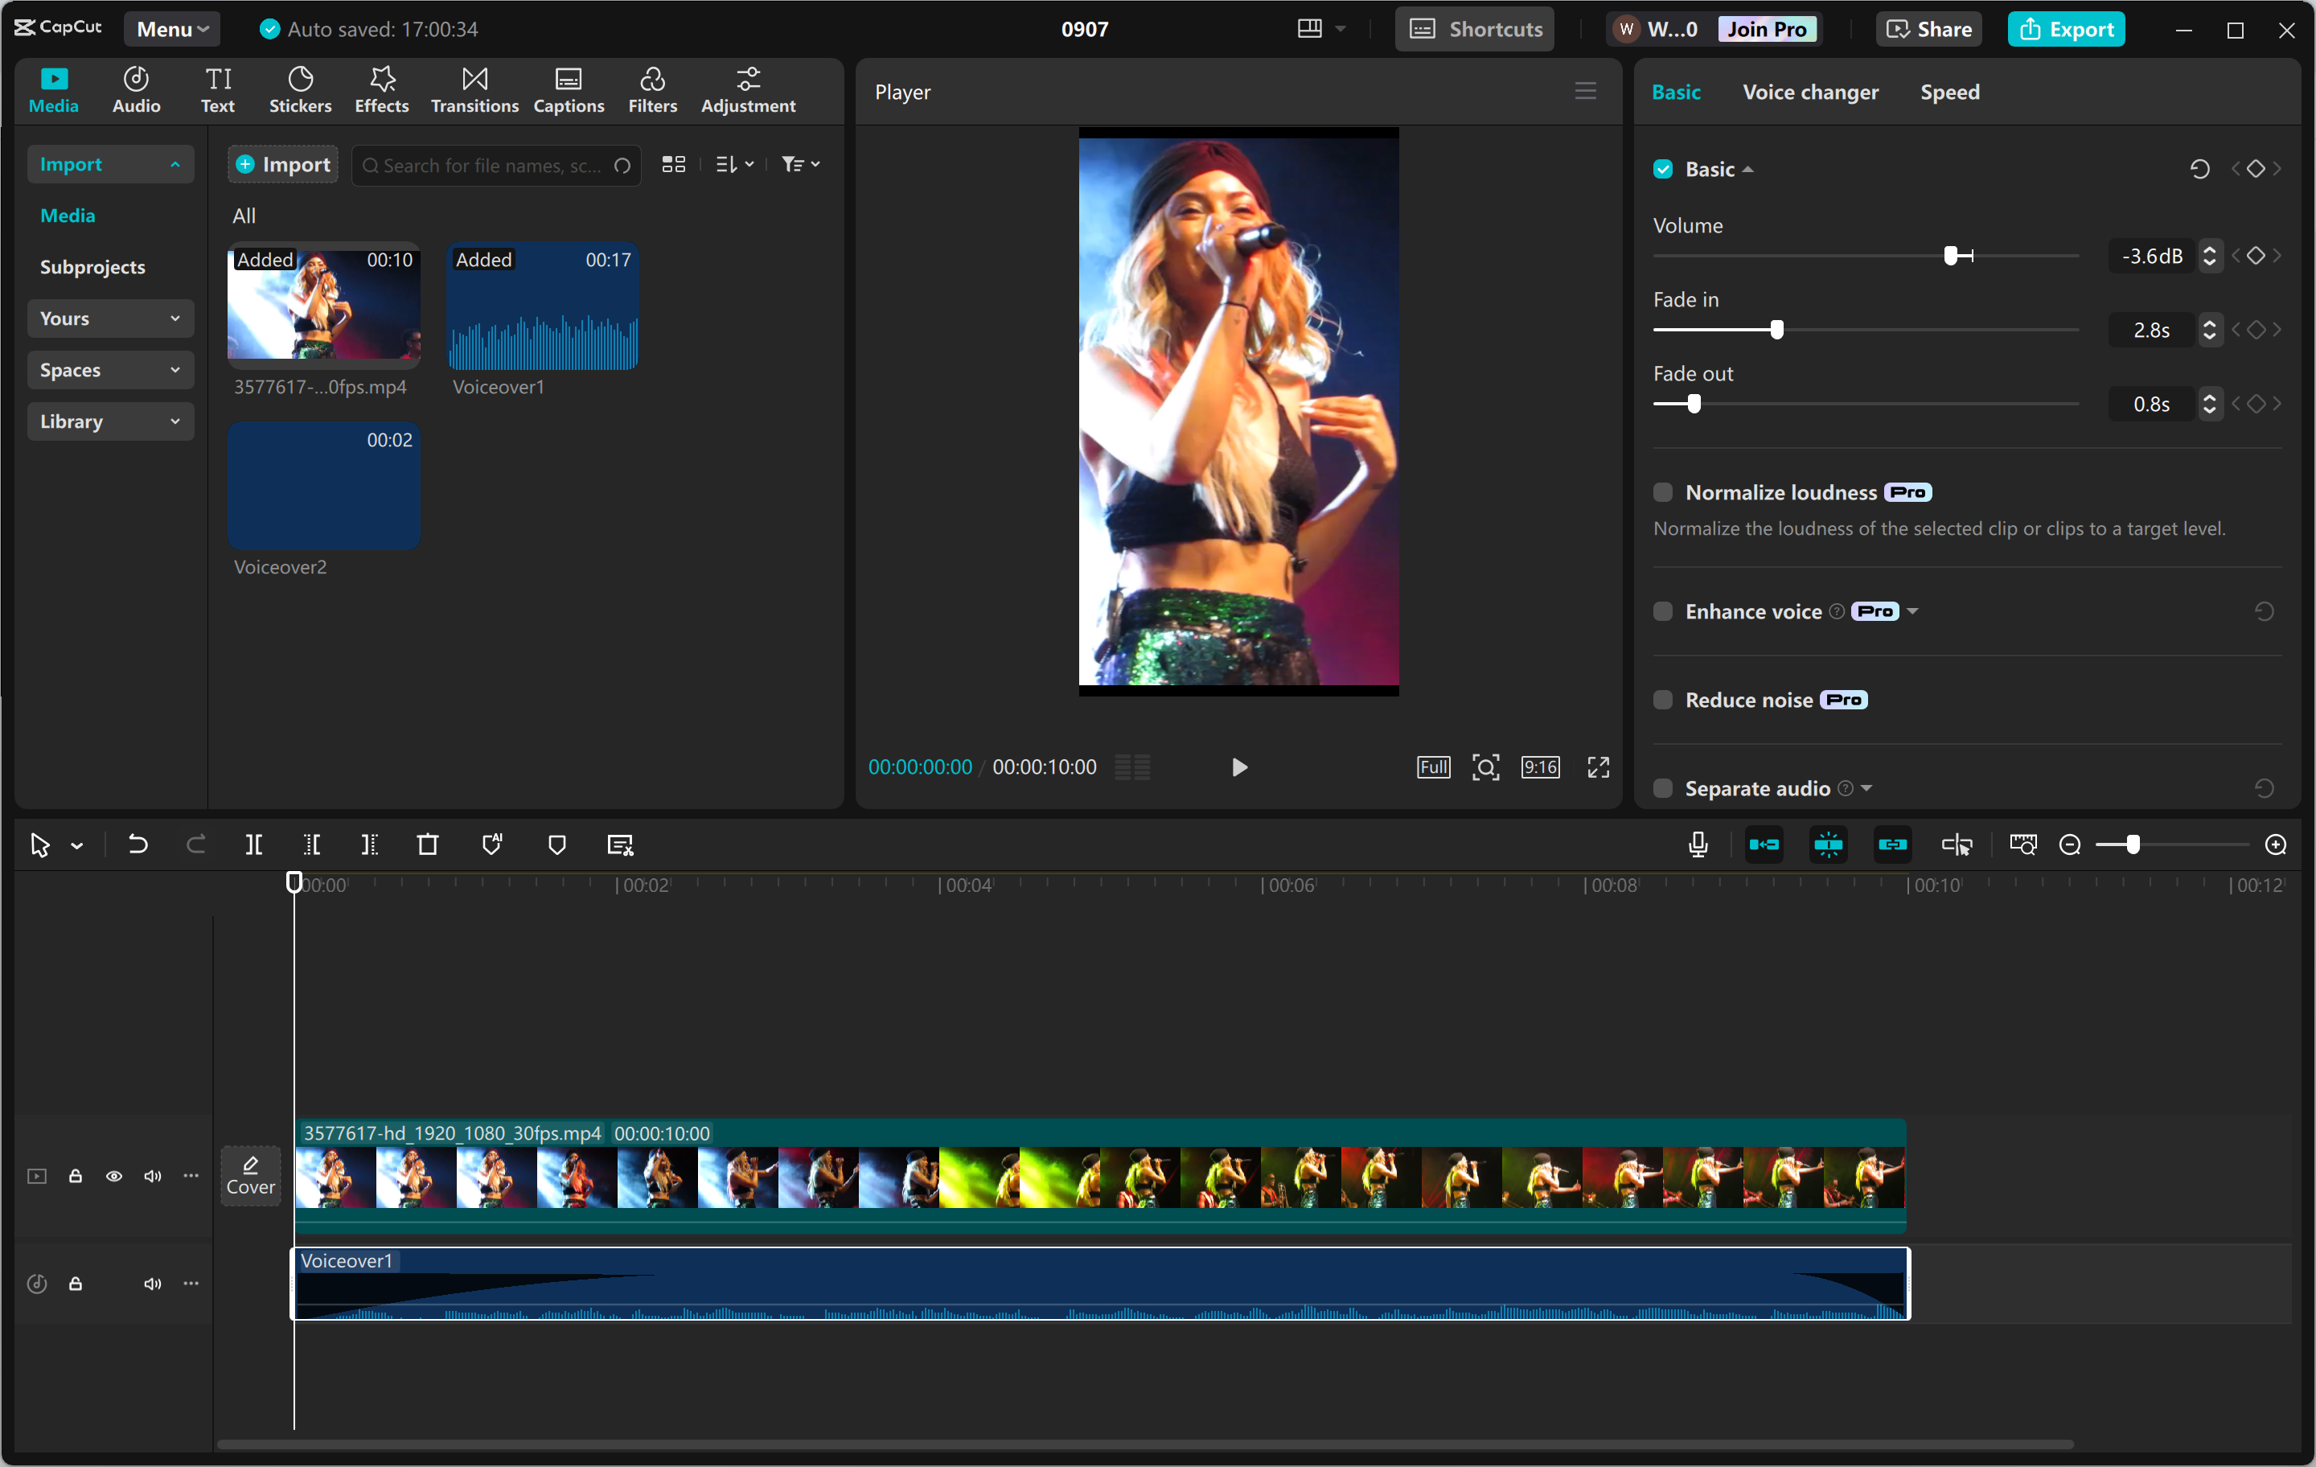
Task: Open the Audio panel in the top bar
Action: pos(136,88)
